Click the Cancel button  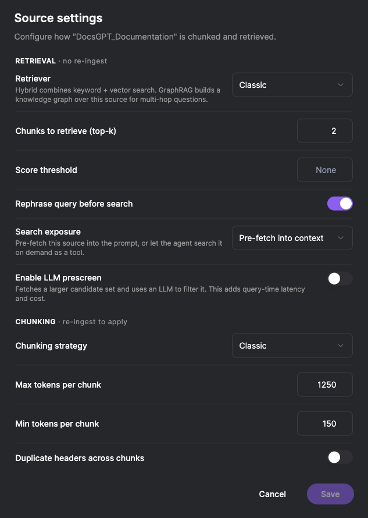[x=272, y=494]
